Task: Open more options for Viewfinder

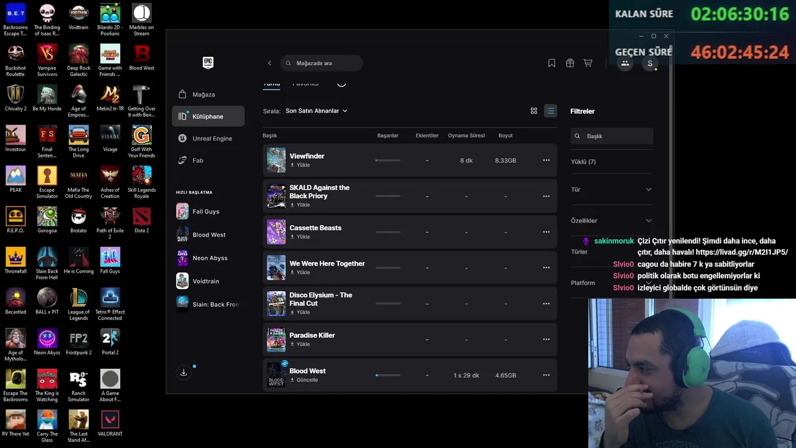Action: tap(546, 161)
